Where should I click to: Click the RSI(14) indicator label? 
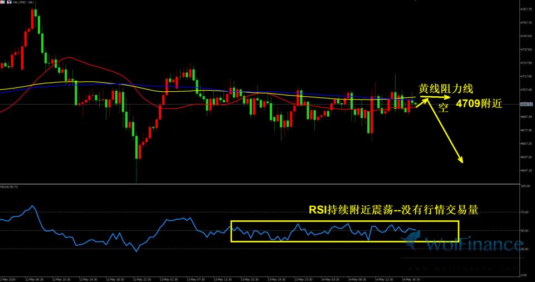pos(9,187)
